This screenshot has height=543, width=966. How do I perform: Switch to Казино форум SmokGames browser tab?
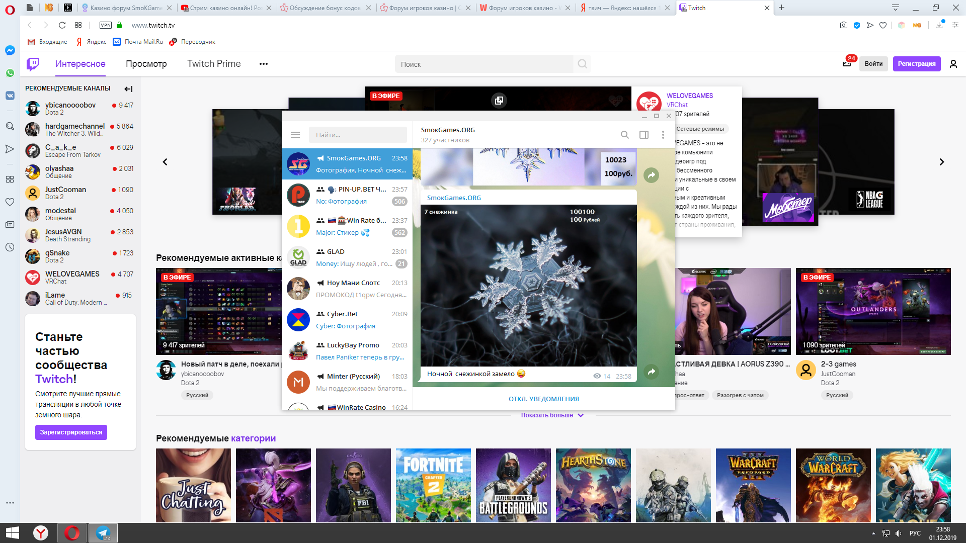tap(126, 8)
